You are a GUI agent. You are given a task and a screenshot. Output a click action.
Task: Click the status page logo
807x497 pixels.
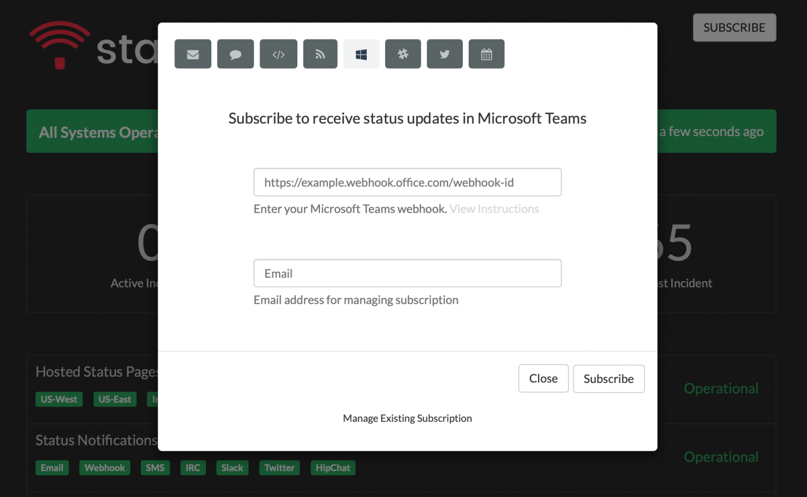(59, 46)
